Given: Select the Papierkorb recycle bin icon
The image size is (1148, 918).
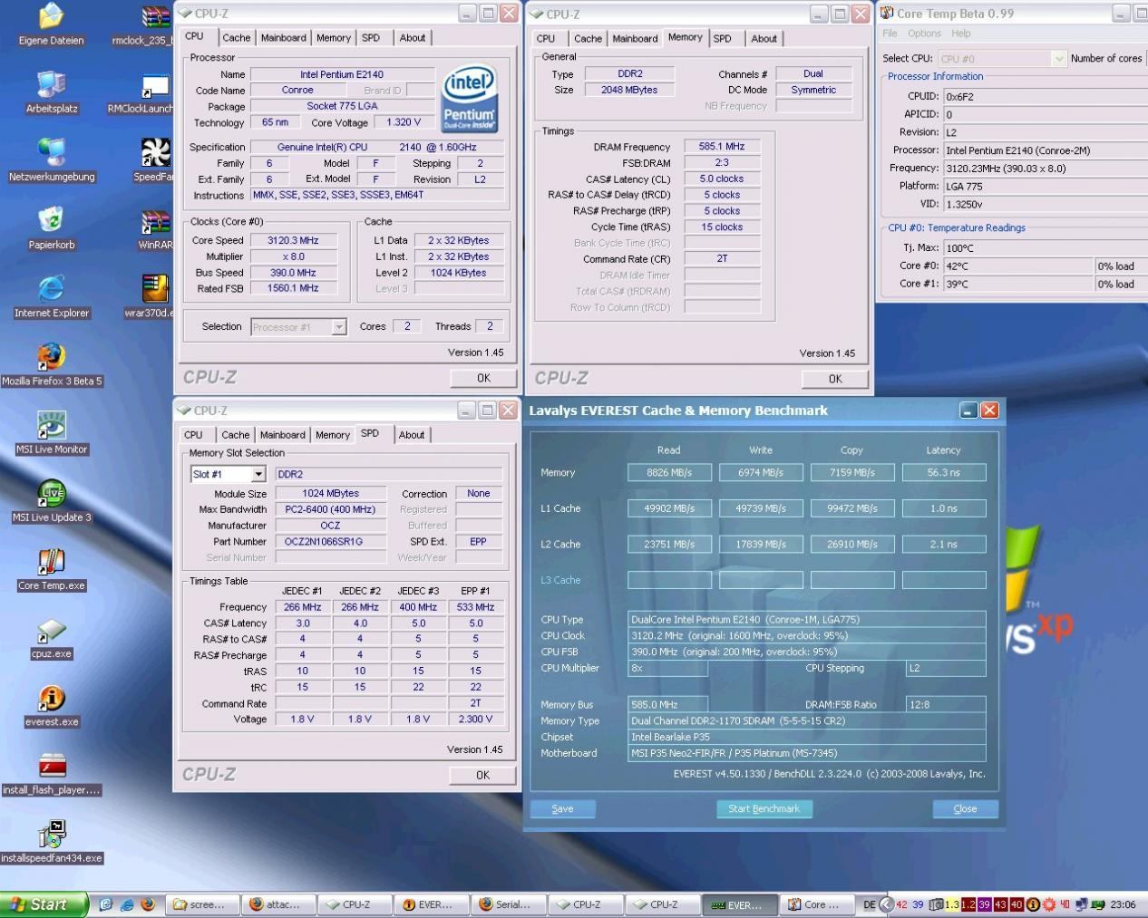Looking at the screenshot, I should (x=52, y=228).
